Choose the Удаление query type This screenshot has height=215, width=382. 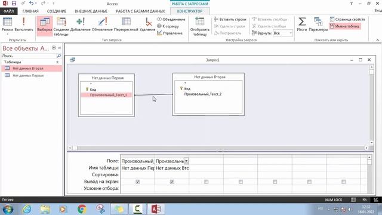(x=147, y=25)
